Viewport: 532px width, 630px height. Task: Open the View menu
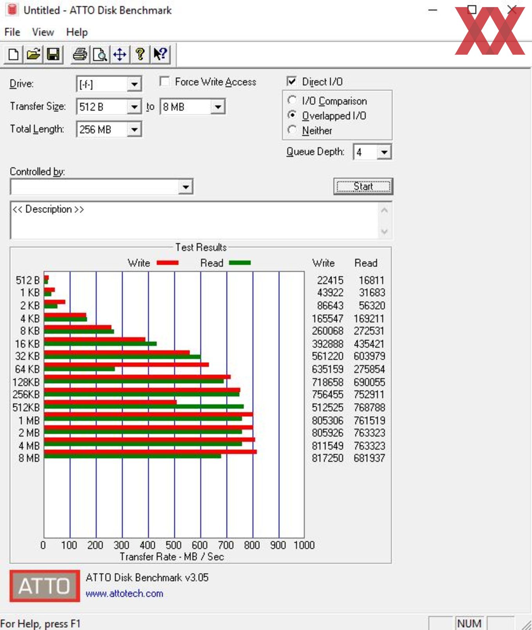pos(43,32)
